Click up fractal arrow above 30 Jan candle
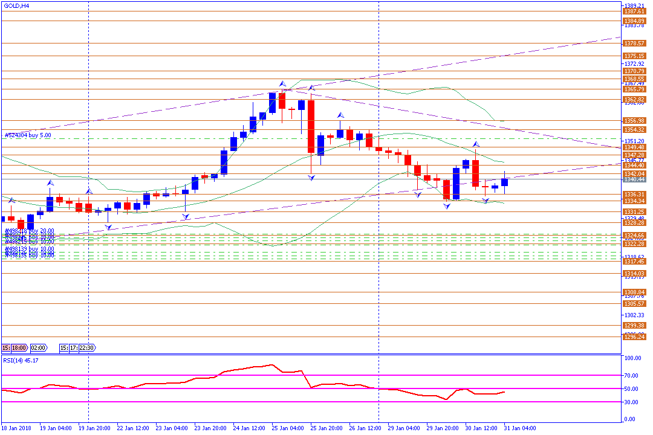 476,144
